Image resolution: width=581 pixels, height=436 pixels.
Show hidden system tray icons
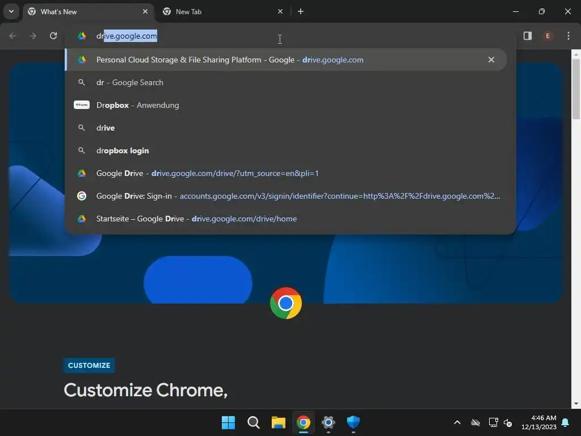pyautogui.click(x=457, y=422)
